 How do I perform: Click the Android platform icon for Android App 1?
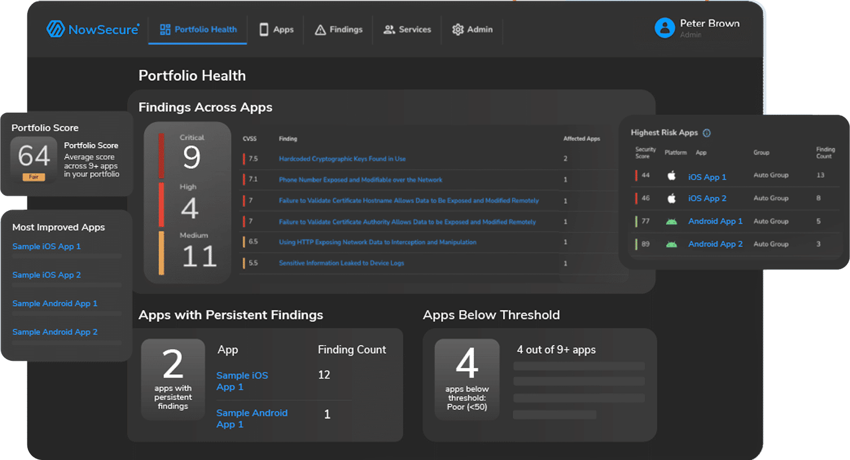tap(672, 221)
